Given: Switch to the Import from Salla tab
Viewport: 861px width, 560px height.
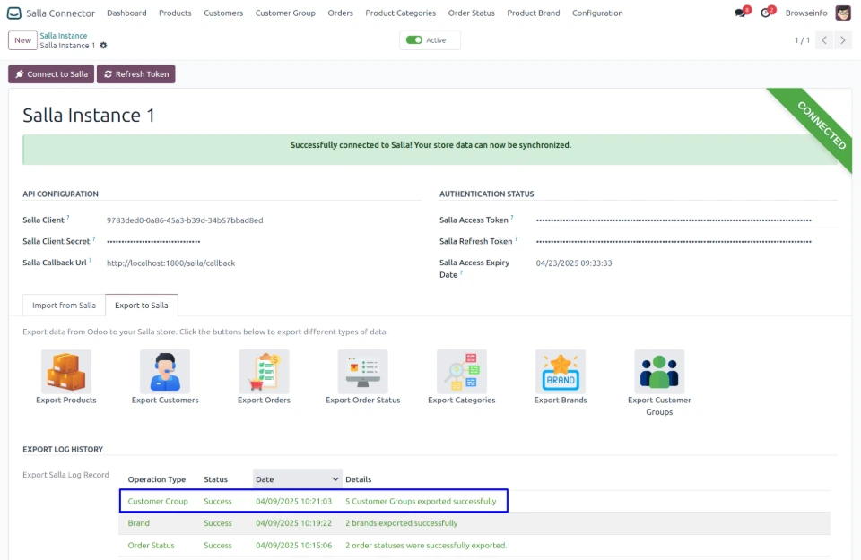Looking at the screenshot, I should (64, 306).
